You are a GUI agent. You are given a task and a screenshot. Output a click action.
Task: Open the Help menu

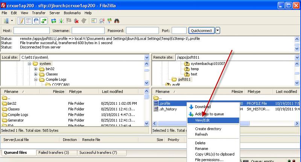point(88,13)
